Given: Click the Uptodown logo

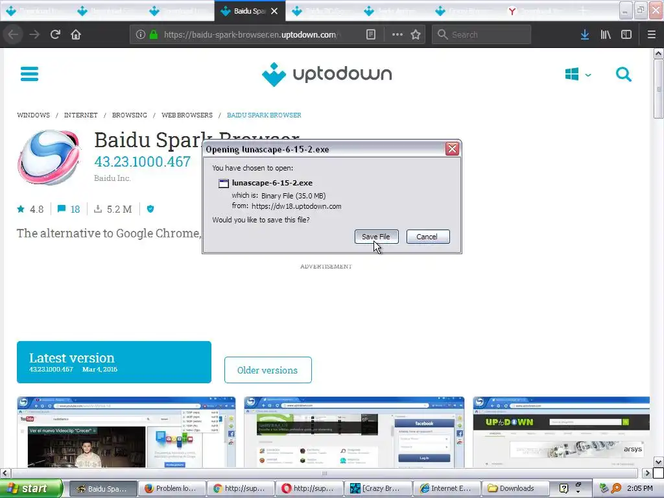Looking at the screenshot, I should point(327,74).
